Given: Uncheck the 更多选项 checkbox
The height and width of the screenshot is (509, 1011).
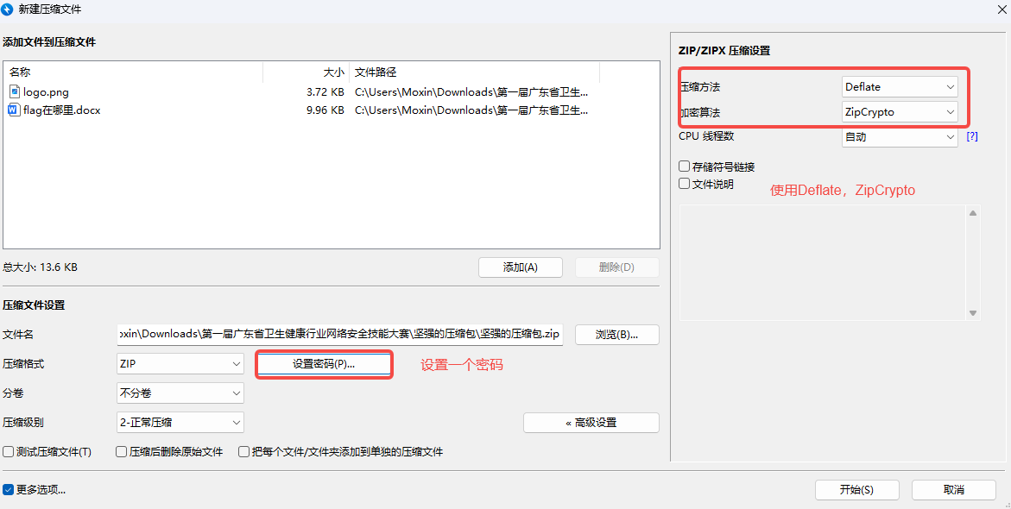Looking at the screenshot, I should 9,490.
